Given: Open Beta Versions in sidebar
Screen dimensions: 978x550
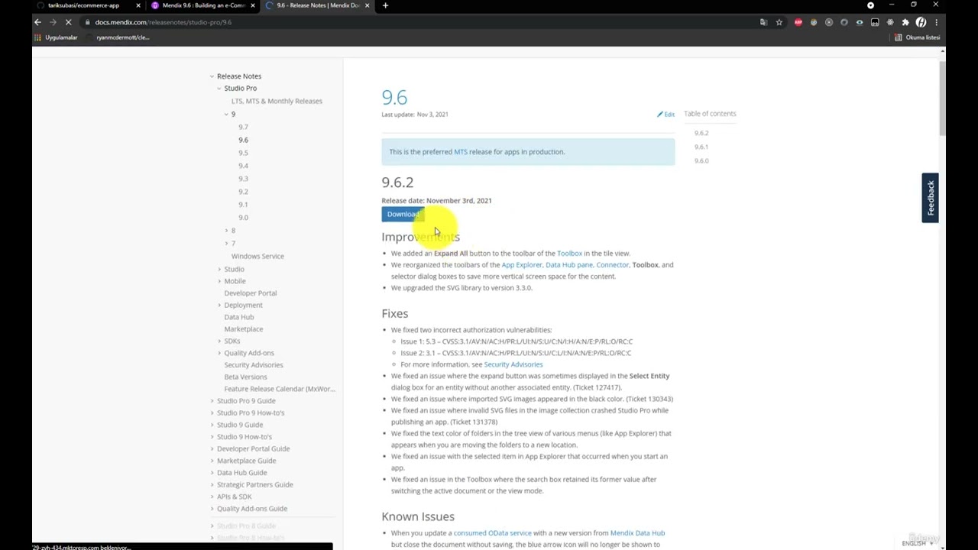Looking at the screenshot, I should coord(245,377).
